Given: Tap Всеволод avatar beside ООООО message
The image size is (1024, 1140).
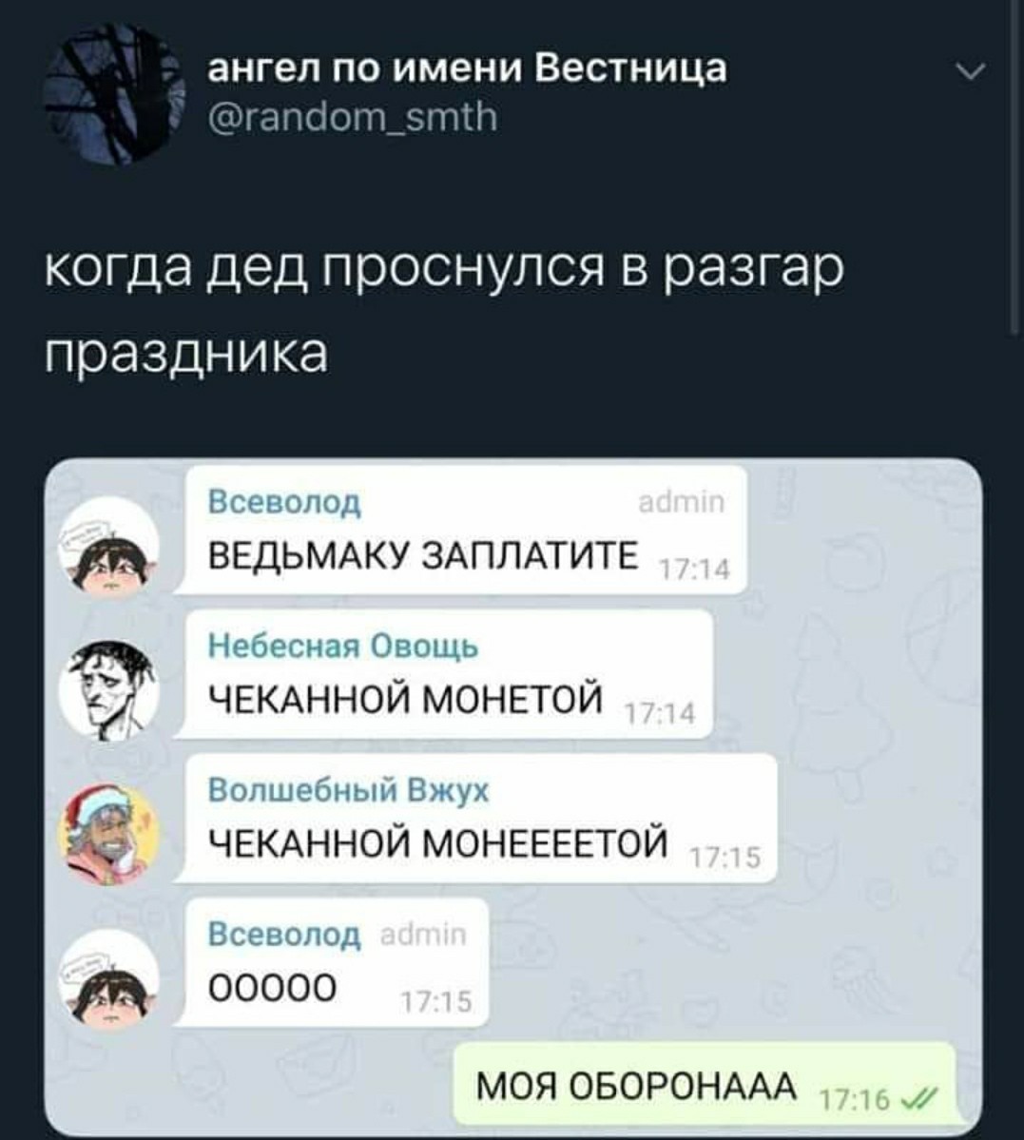Looking at the screenshot, I should tap(110, 978).
